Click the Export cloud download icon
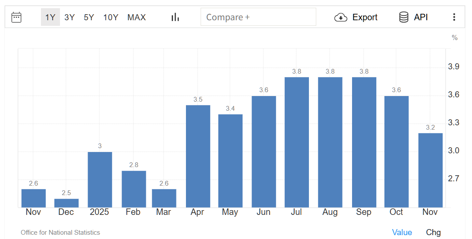472x239 pixels. coord(341,17)
